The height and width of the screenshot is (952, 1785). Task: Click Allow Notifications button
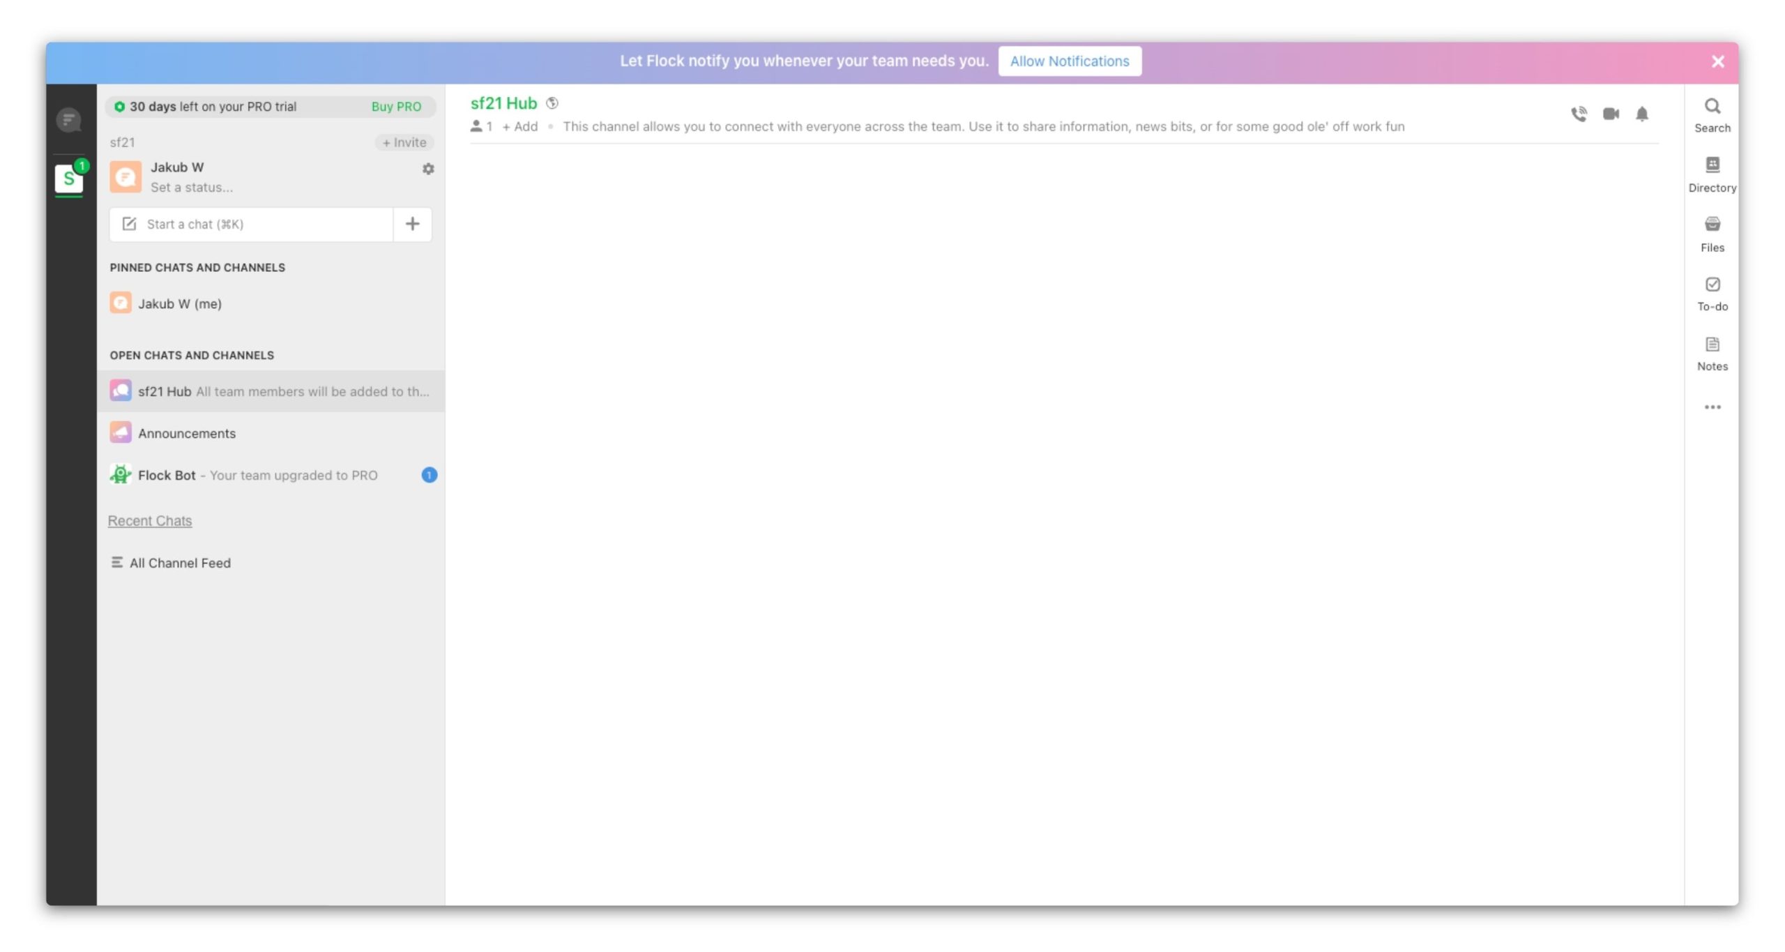point(1069,61)
